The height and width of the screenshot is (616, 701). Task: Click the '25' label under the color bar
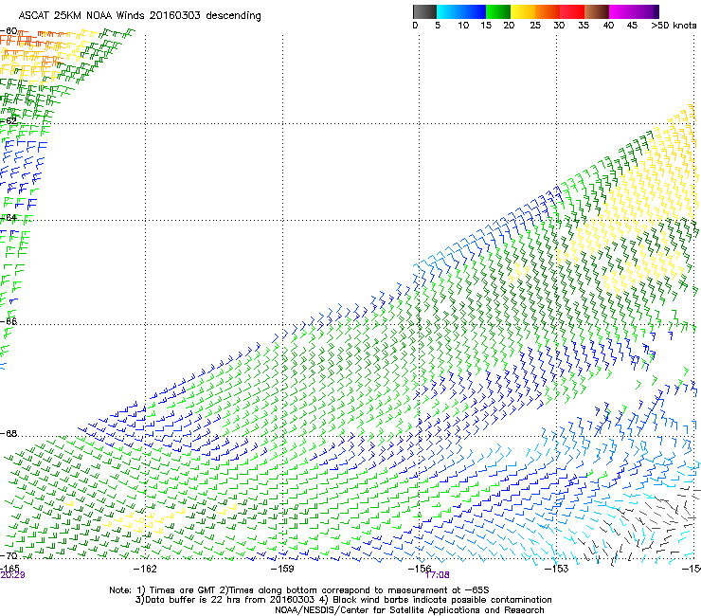click(x=535, y=26)
